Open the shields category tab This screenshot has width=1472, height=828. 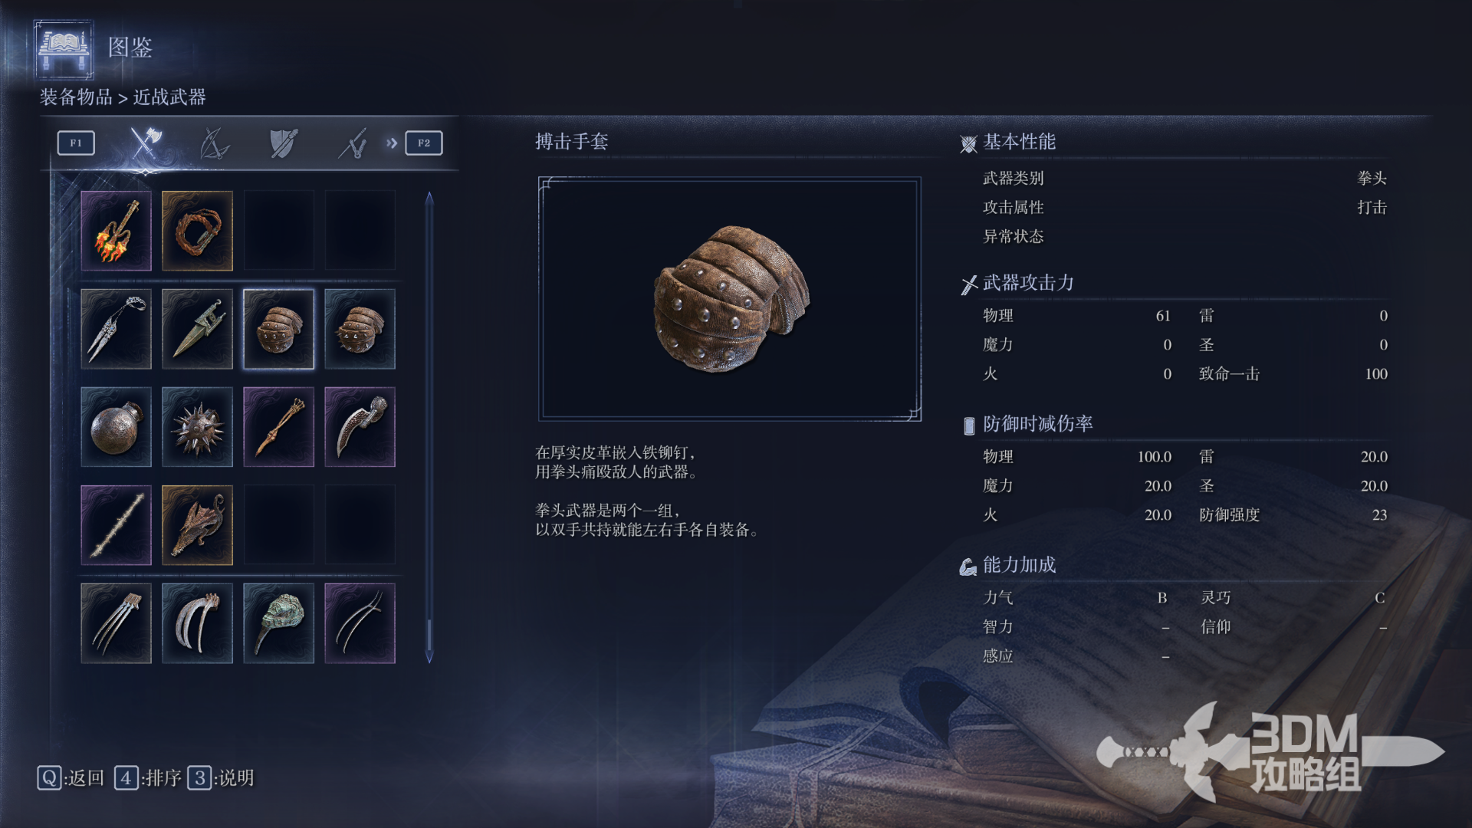point(284,143)
